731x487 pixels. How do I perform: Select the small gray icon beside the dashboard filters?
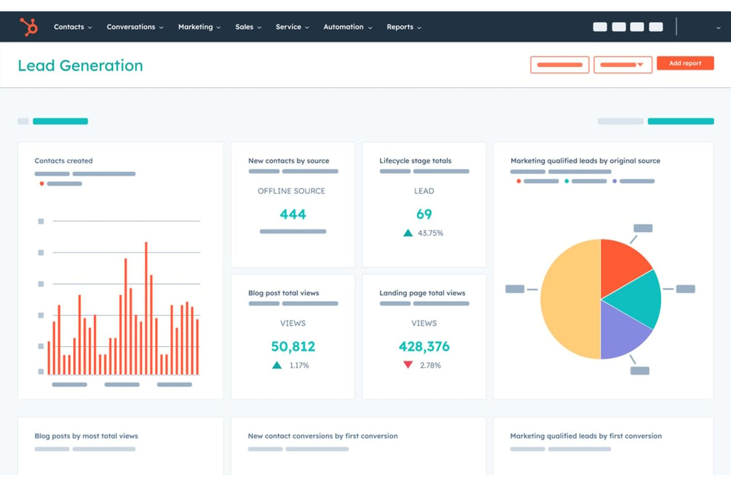[23, 121]
